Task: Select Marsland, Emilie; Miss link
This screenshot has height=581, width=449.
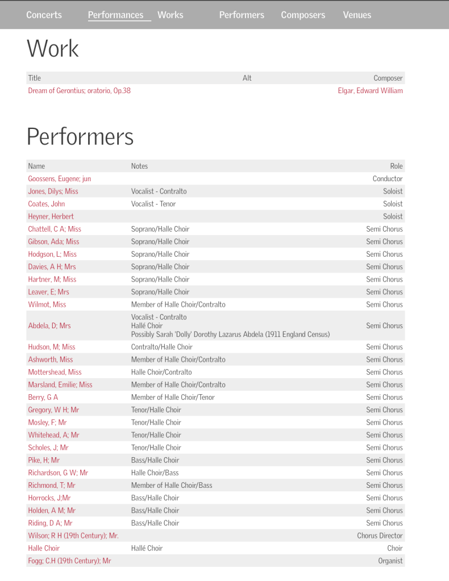Action: 60,384
